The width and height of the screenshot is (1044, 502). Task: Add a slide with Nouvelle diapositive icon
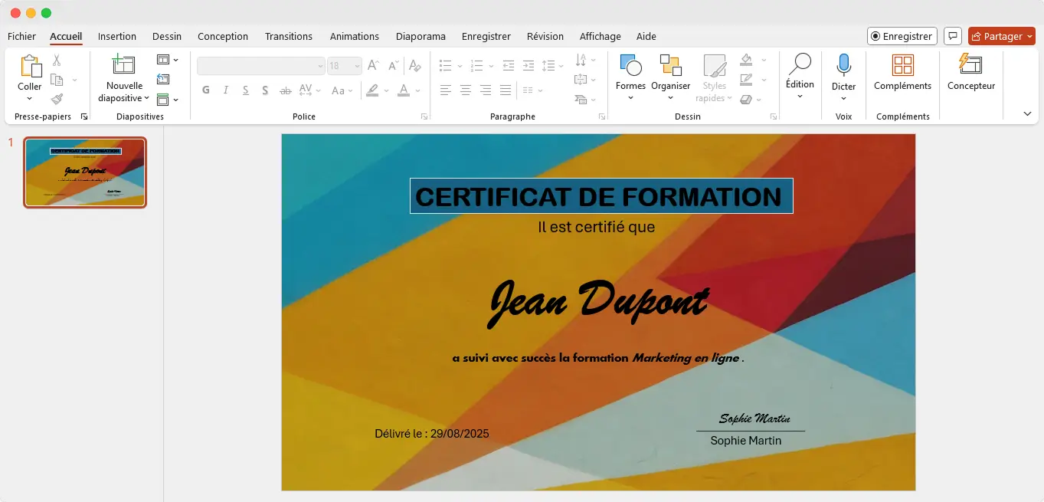point(123,64)
